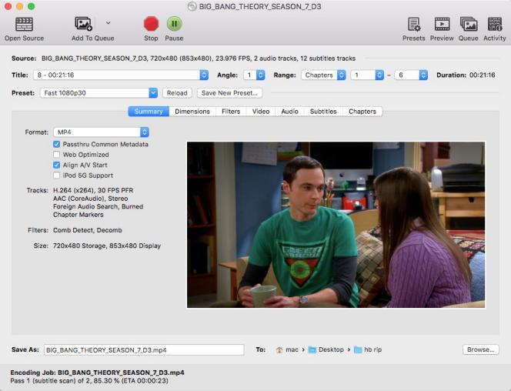Disable Align A/V Start checkbox
This screenshot has height=391, width=511.
pyautogui.click(x=57, y=165)
